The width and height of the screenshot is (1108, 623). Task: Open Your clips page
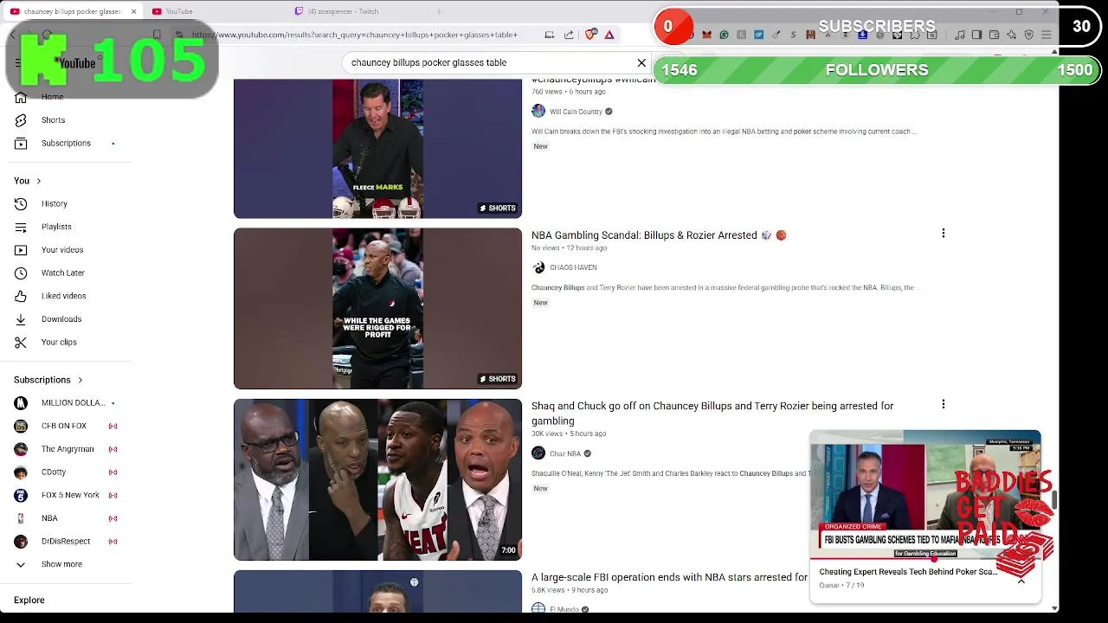[x=58, y=342]
